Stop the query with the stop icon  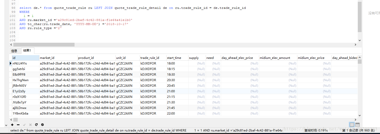click(42, 125)
